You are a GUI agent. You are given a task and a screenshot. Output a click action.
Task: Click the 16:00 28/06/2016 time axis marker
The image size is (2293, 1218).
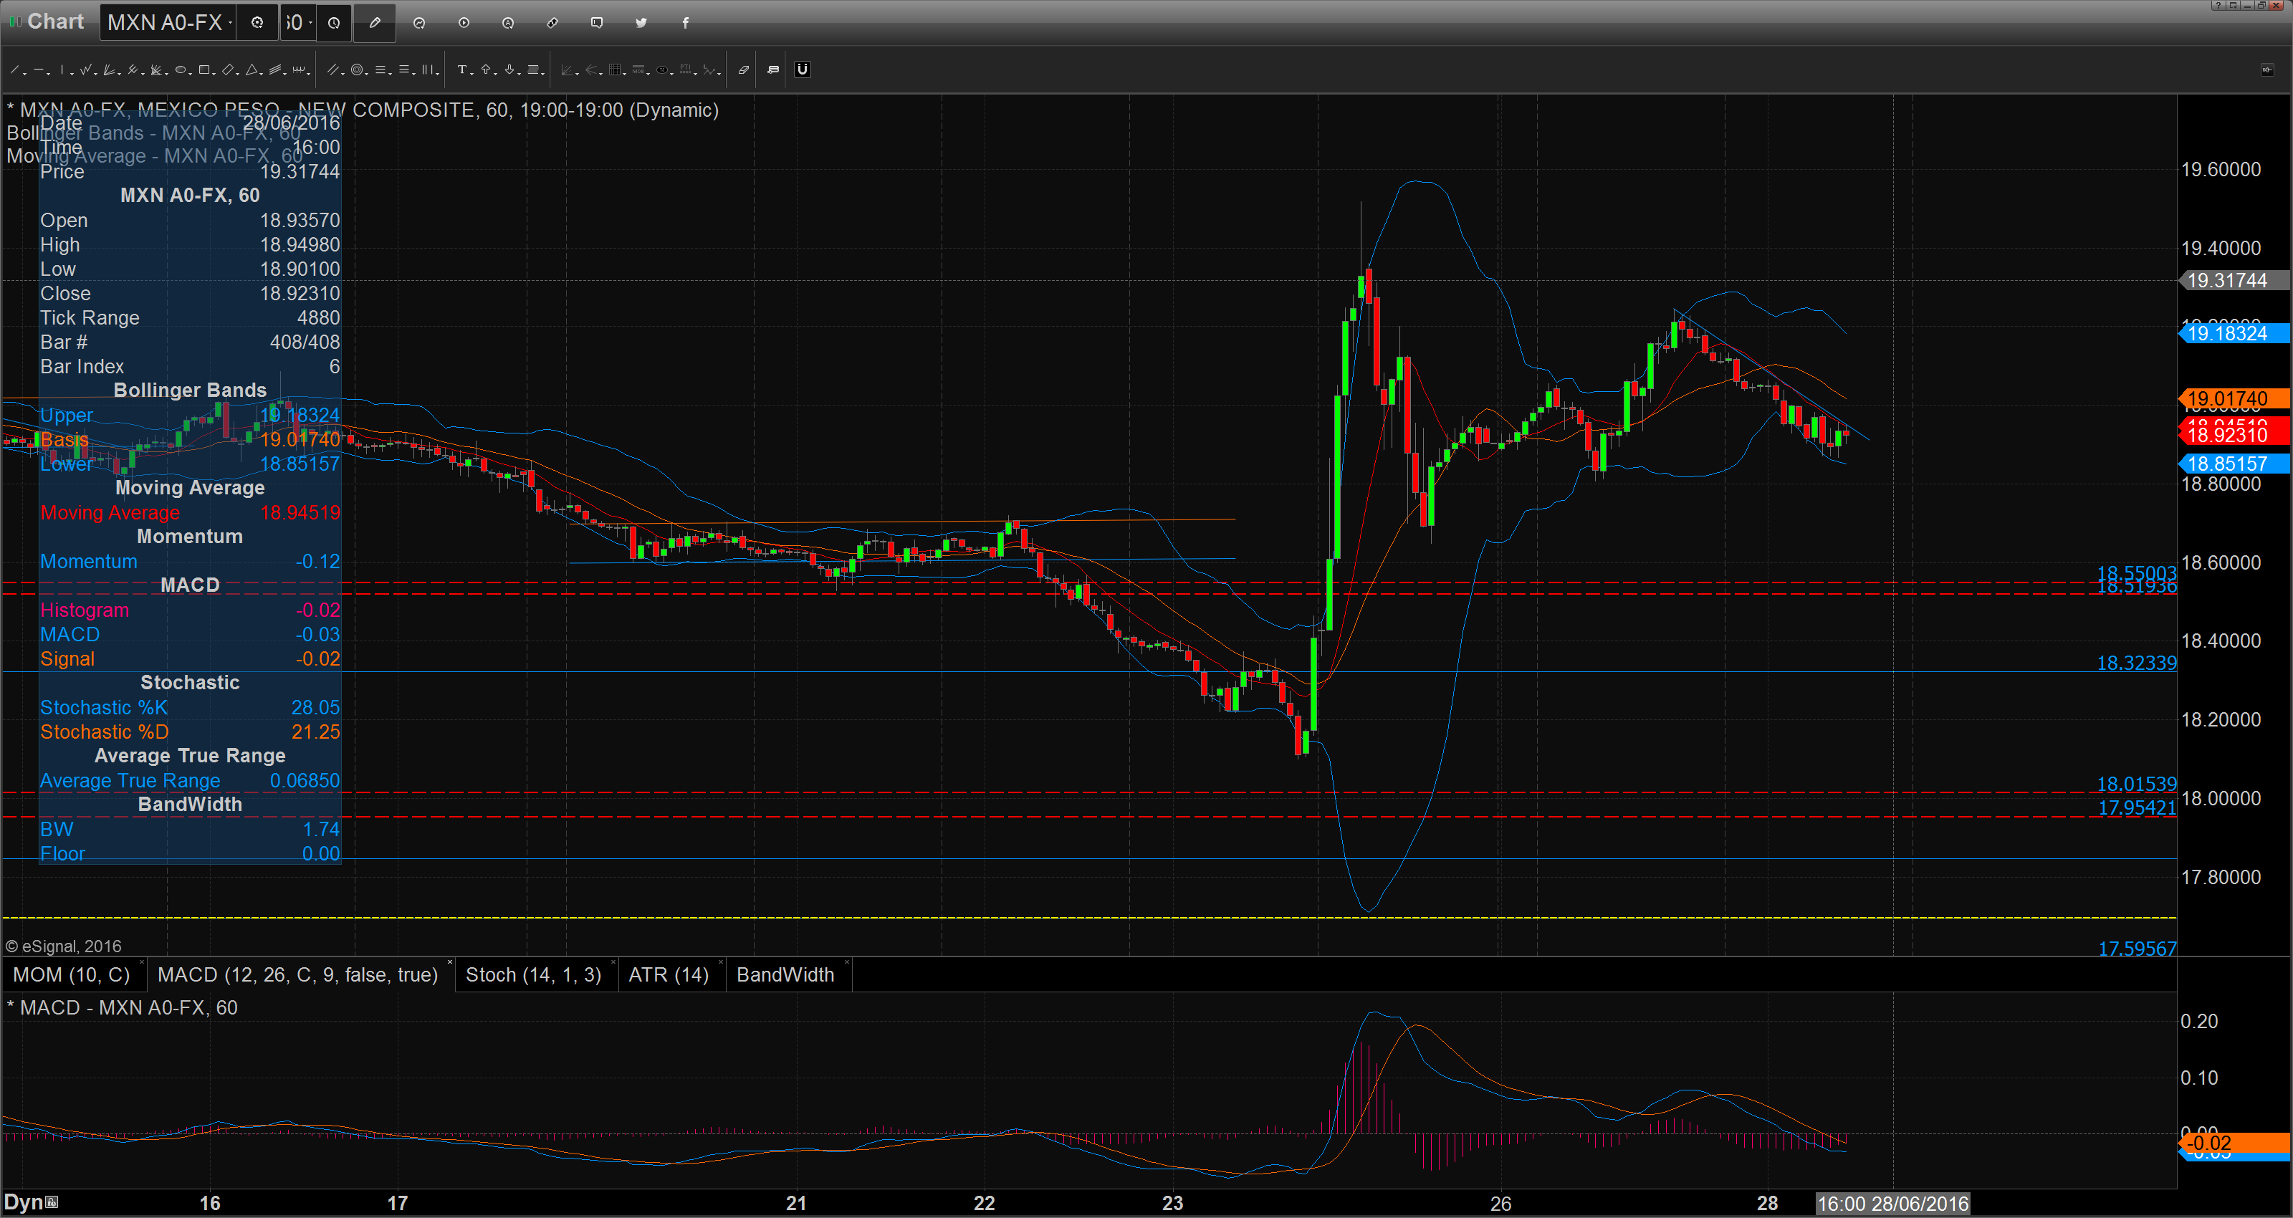pos(1892,1204)
